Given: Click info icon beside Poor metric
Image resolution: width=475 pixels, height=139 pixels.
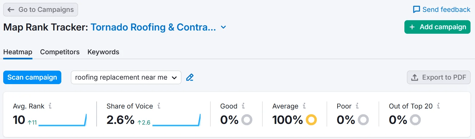Looking at the screenshot, I should click(357, 106).
